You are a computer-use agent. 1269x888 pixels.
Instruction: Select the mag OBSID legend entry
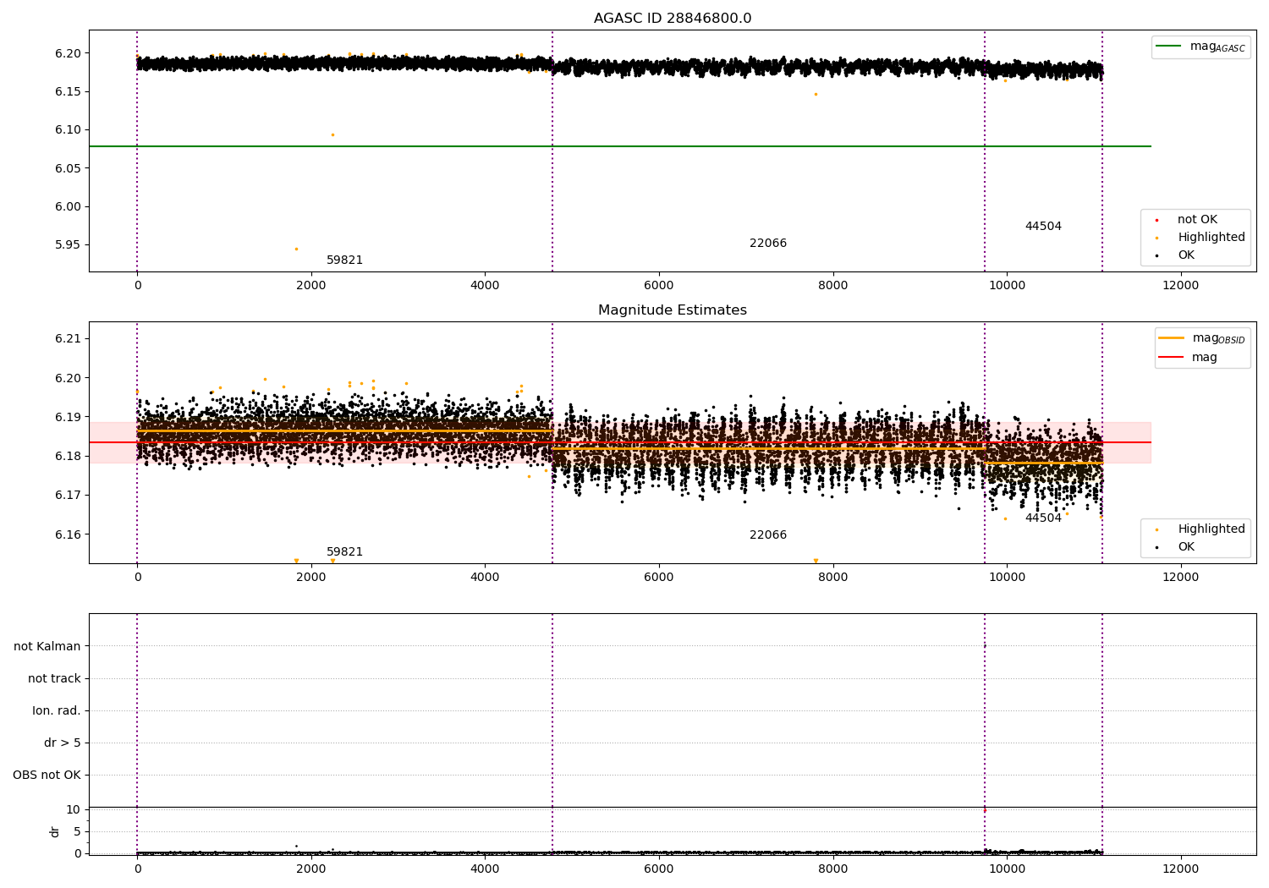[1202, 338]
